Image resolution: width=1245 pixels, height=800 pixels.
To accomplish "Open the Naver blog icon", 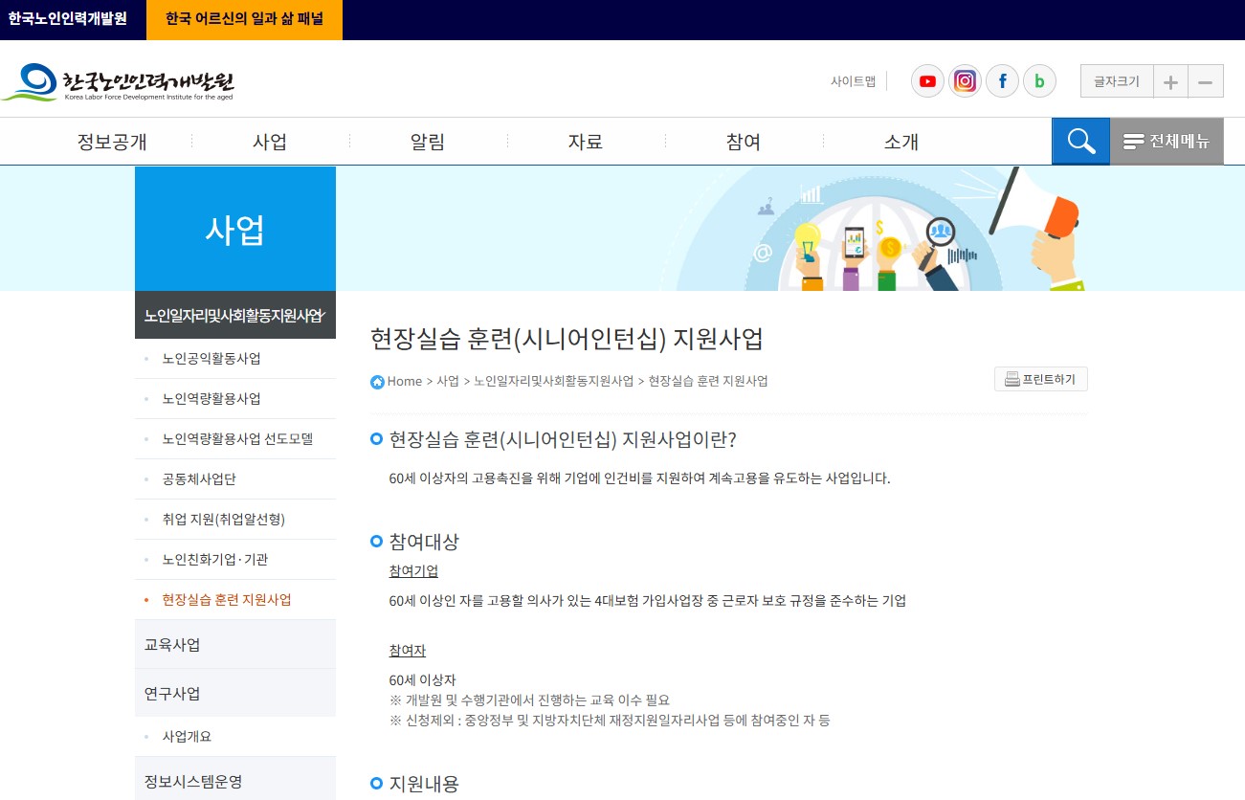I will [1039, 81].
